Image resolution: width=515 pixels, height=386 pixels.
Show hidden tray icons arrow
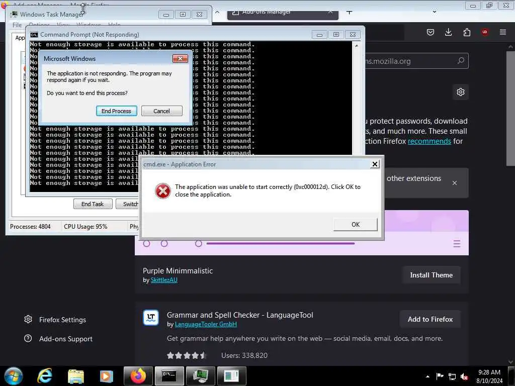[427, 376]
